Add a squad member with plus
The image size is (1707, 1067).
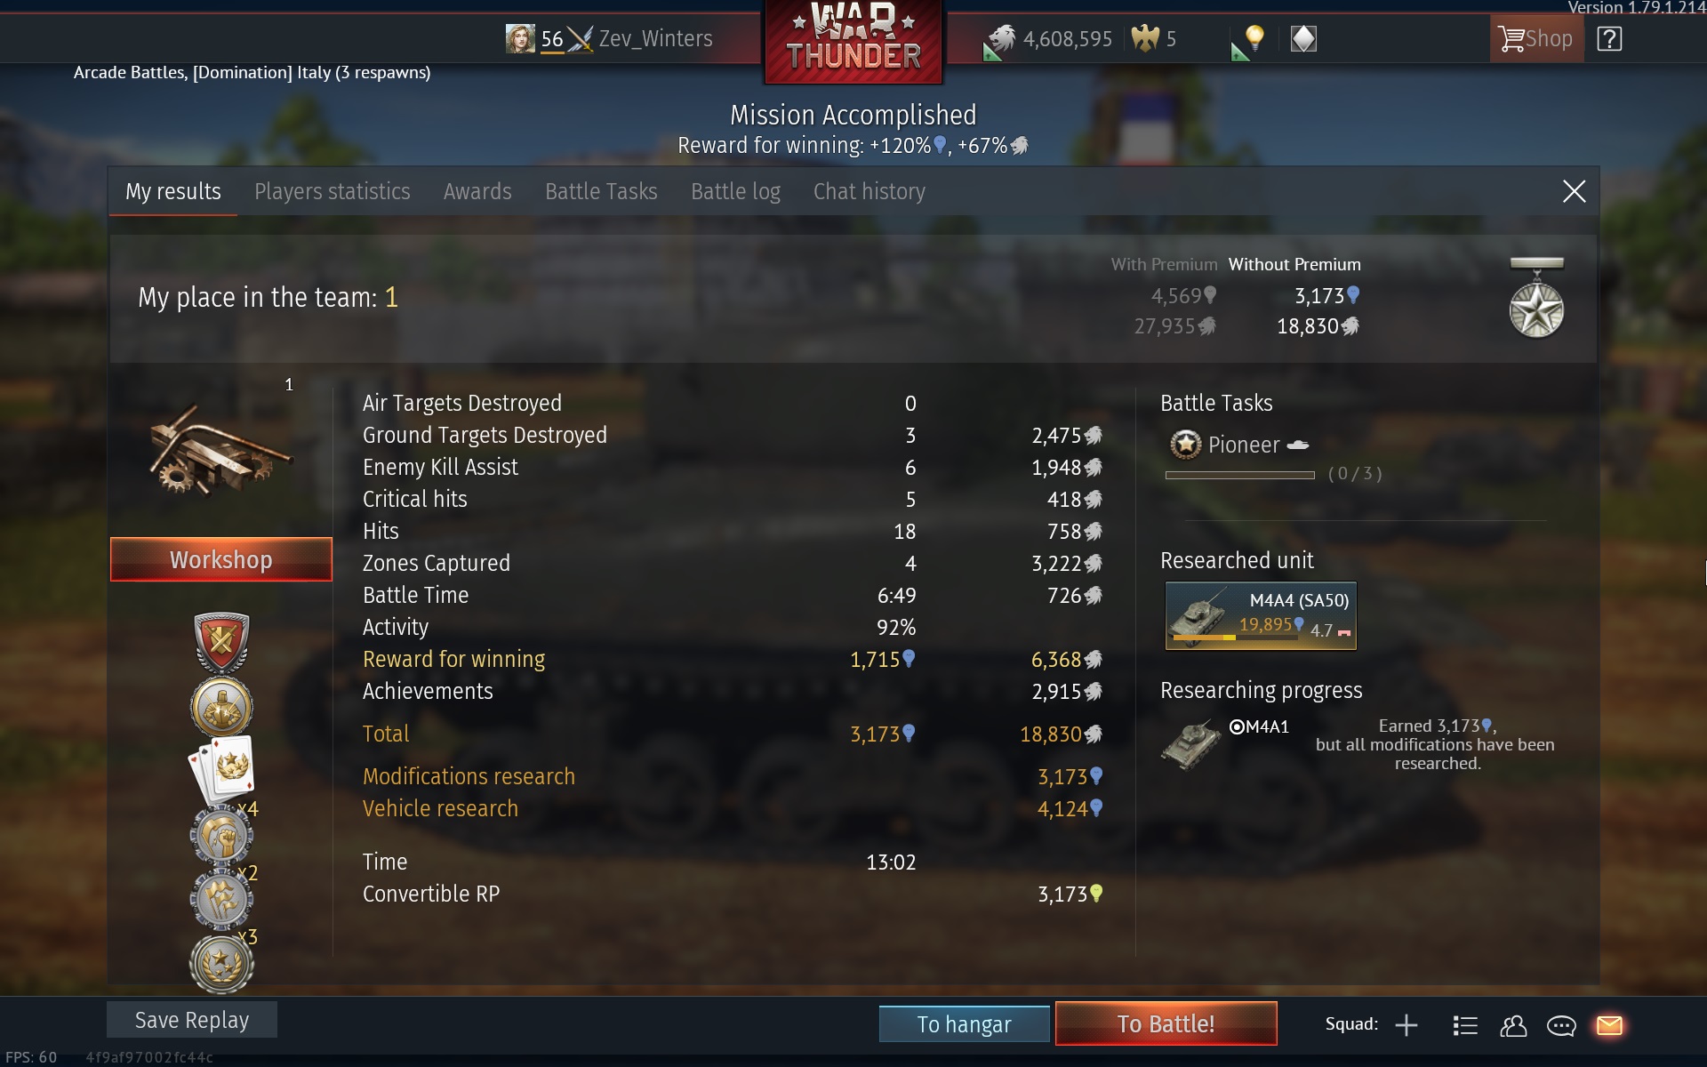point(1406,1025)
